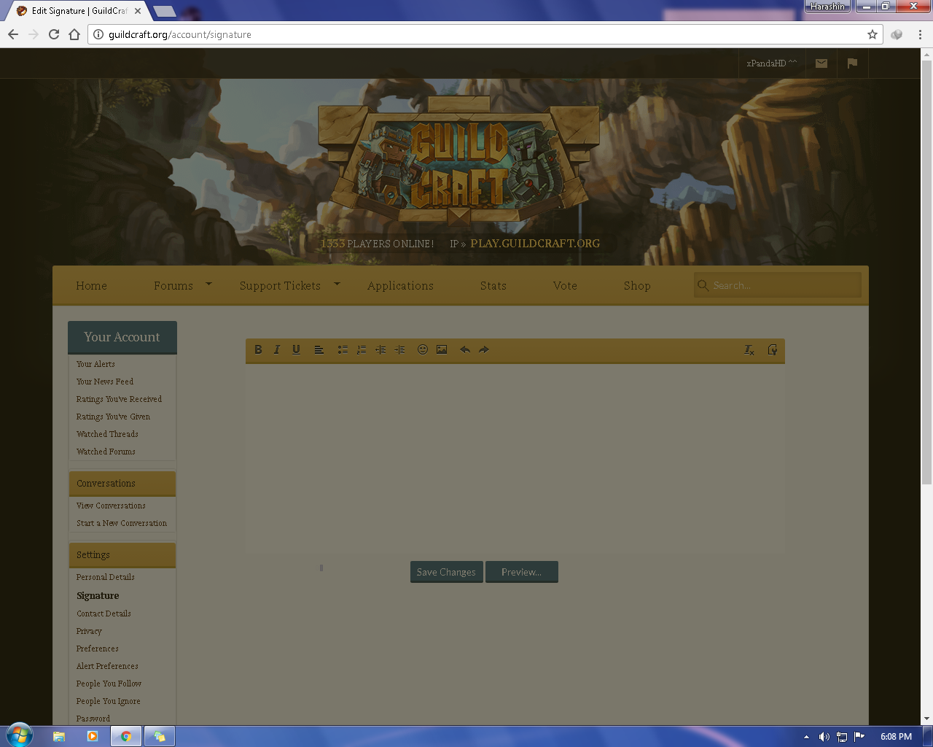Redo last edit in signature editor
Viewport: 933px width, 747px height.
[484, 350]
